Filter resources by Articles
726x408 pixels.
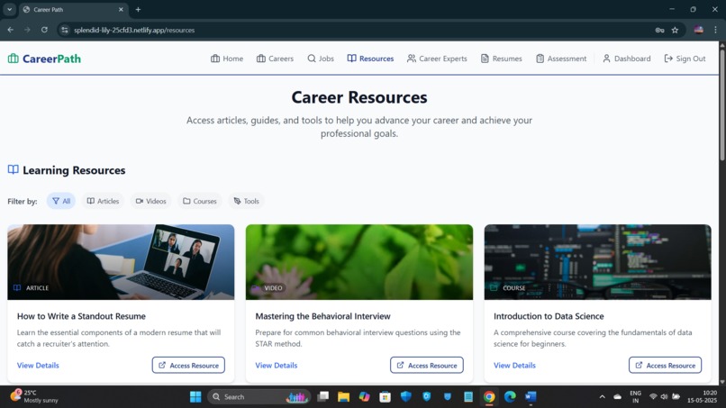(x=103, y=201)
